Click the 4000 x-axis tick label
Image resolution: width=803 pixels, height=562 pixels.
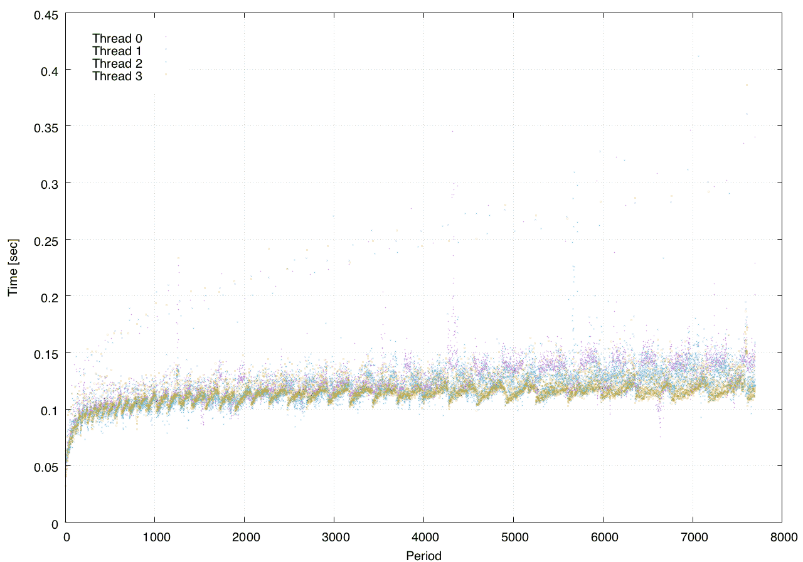tap(423, 537)
